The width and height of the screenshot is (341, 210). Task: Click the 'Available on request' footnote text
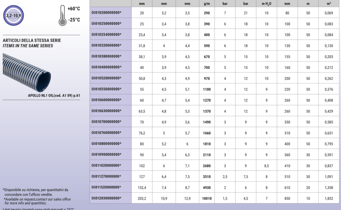pos(38,199)
